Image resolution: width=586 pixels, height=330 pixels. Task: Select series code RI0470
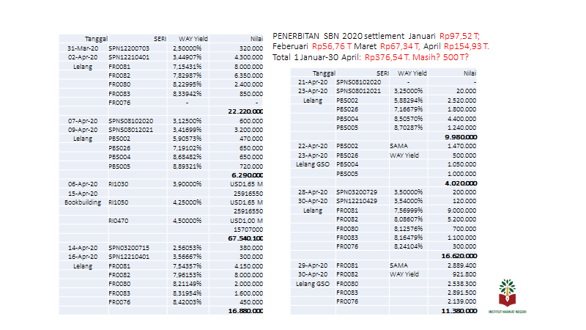tap(119, 221)
